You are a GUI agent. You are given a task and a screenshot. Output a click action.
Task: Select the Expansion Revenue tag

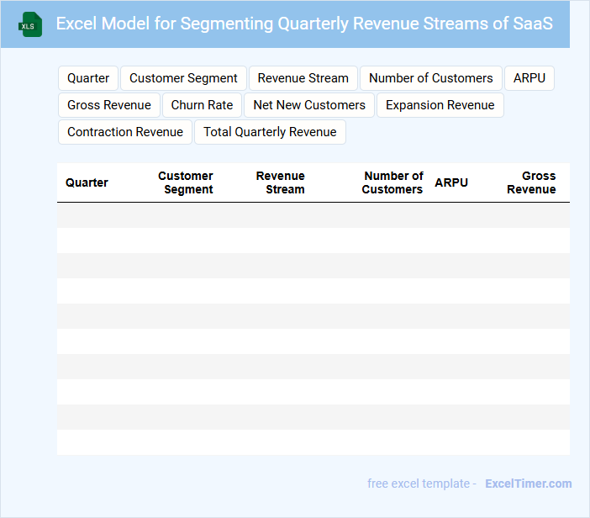pyautogui.click(x=440, y=105)
